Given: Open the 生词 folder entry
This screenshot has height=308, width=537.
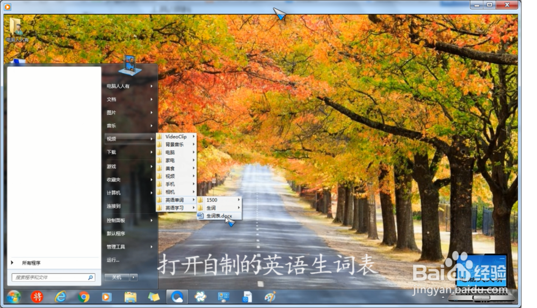Looking at the screenshot, I should tap(219, 208).
